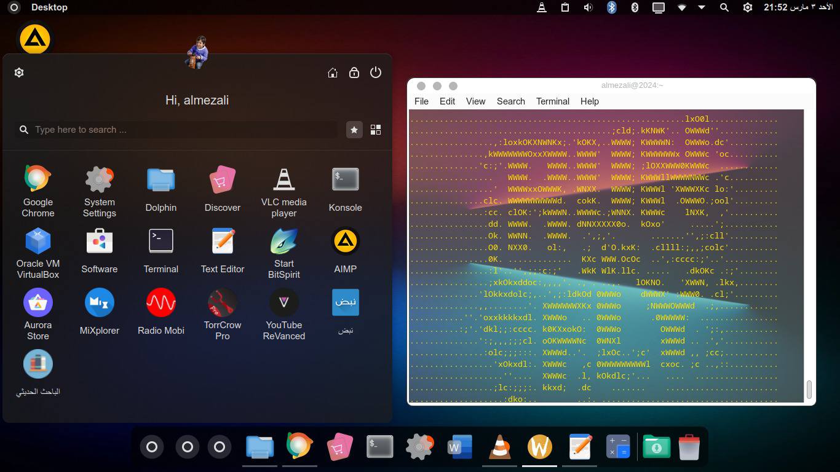The height and width of the screenshot is (472, 840).
Task: Open VLC media player in launcher
Action: [x=284, y=191]
